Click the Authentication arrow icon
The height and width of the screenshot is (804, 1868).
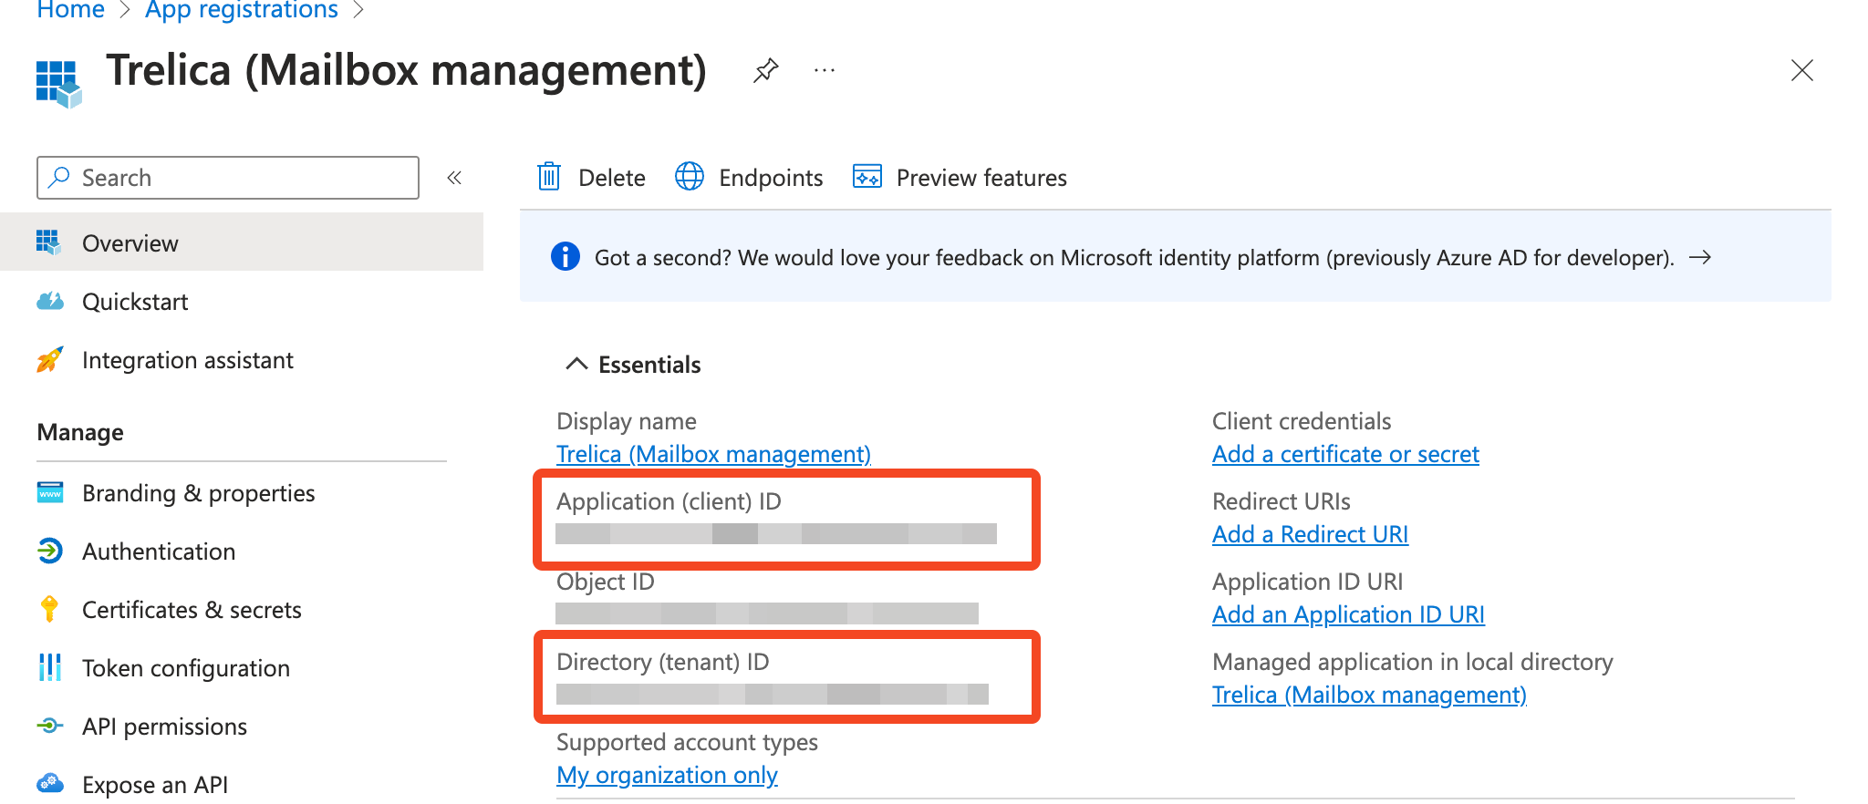coord(50,551)
